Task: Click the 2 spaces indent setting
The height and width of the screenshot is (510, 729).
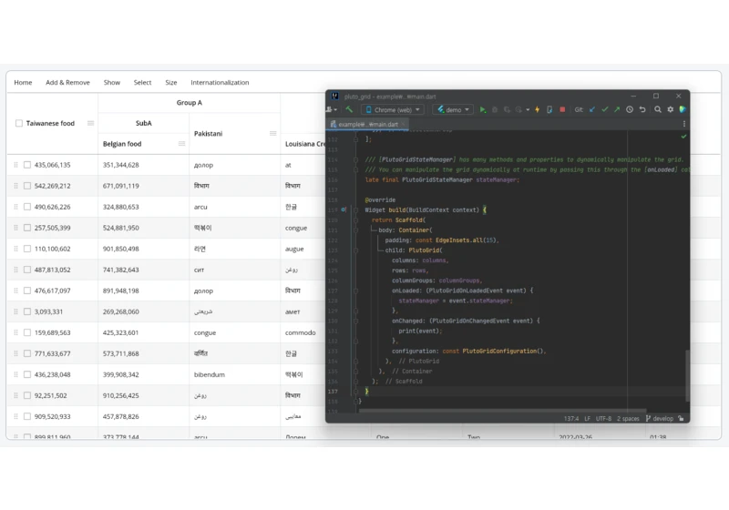Action: tap(628, 419)
